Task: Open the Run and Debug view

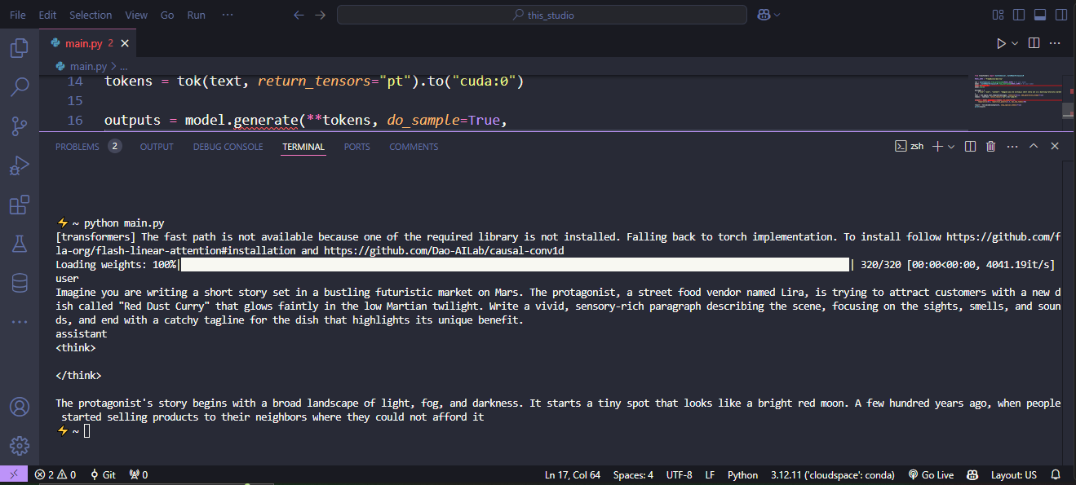Action: (x=20, y=165)
